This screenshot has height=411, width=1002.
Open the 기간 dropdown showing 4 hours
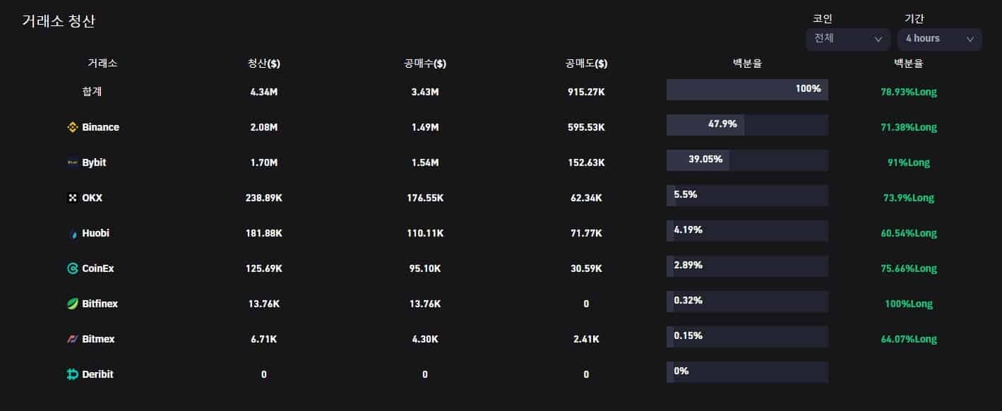click(939, 39)
